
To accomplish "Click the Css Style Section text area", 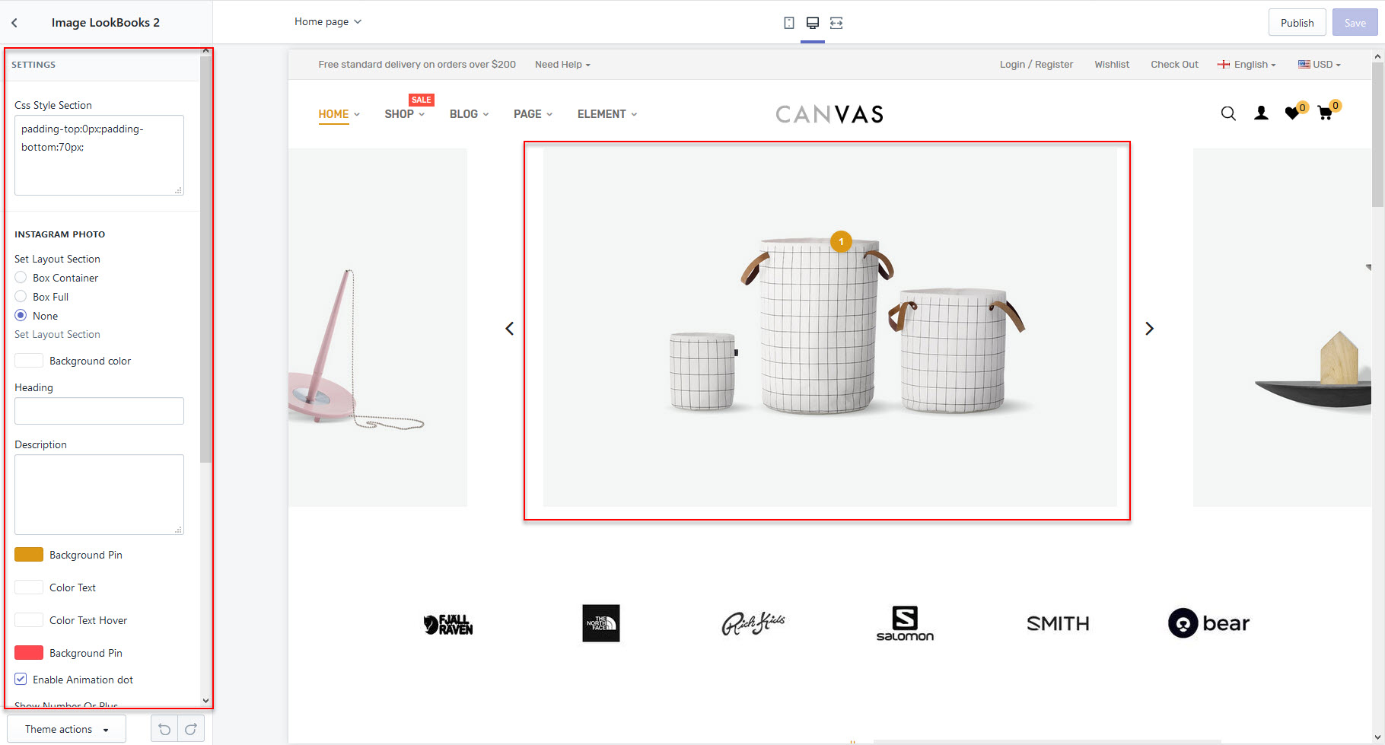I will (99, 155).
